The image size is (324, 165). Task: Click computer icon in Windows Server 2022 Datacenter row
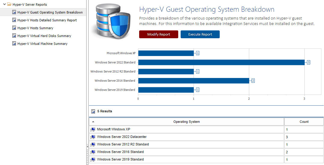point(93,137)
